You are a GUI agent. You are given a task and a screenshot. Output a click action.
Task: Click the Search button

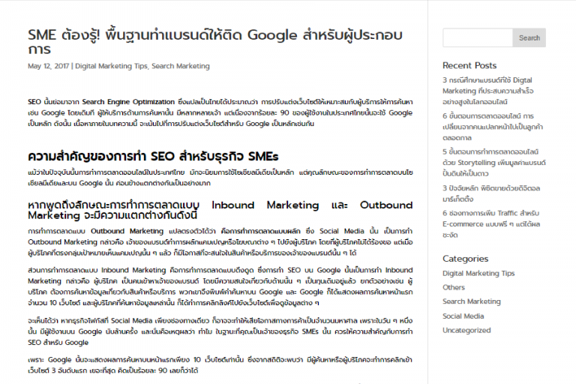[x=529, y=37]
